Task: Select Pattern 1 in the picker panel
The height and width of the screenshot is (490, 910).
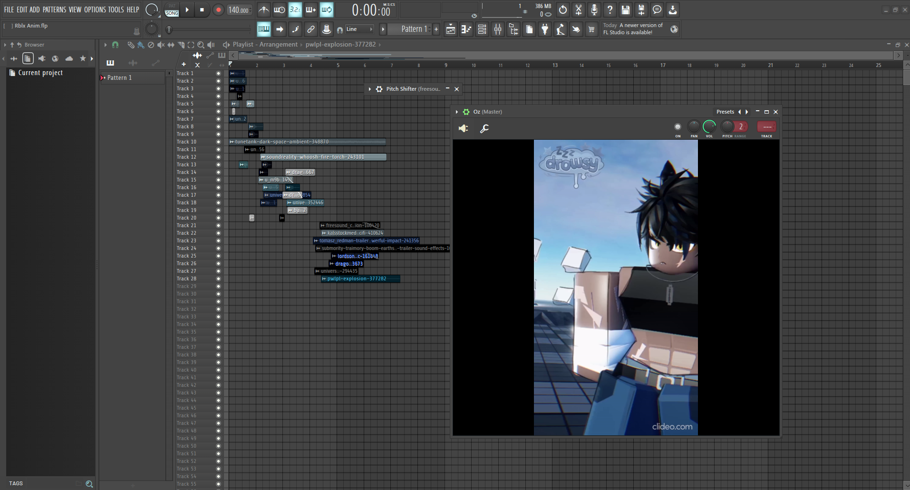Action: coord(133,77)
